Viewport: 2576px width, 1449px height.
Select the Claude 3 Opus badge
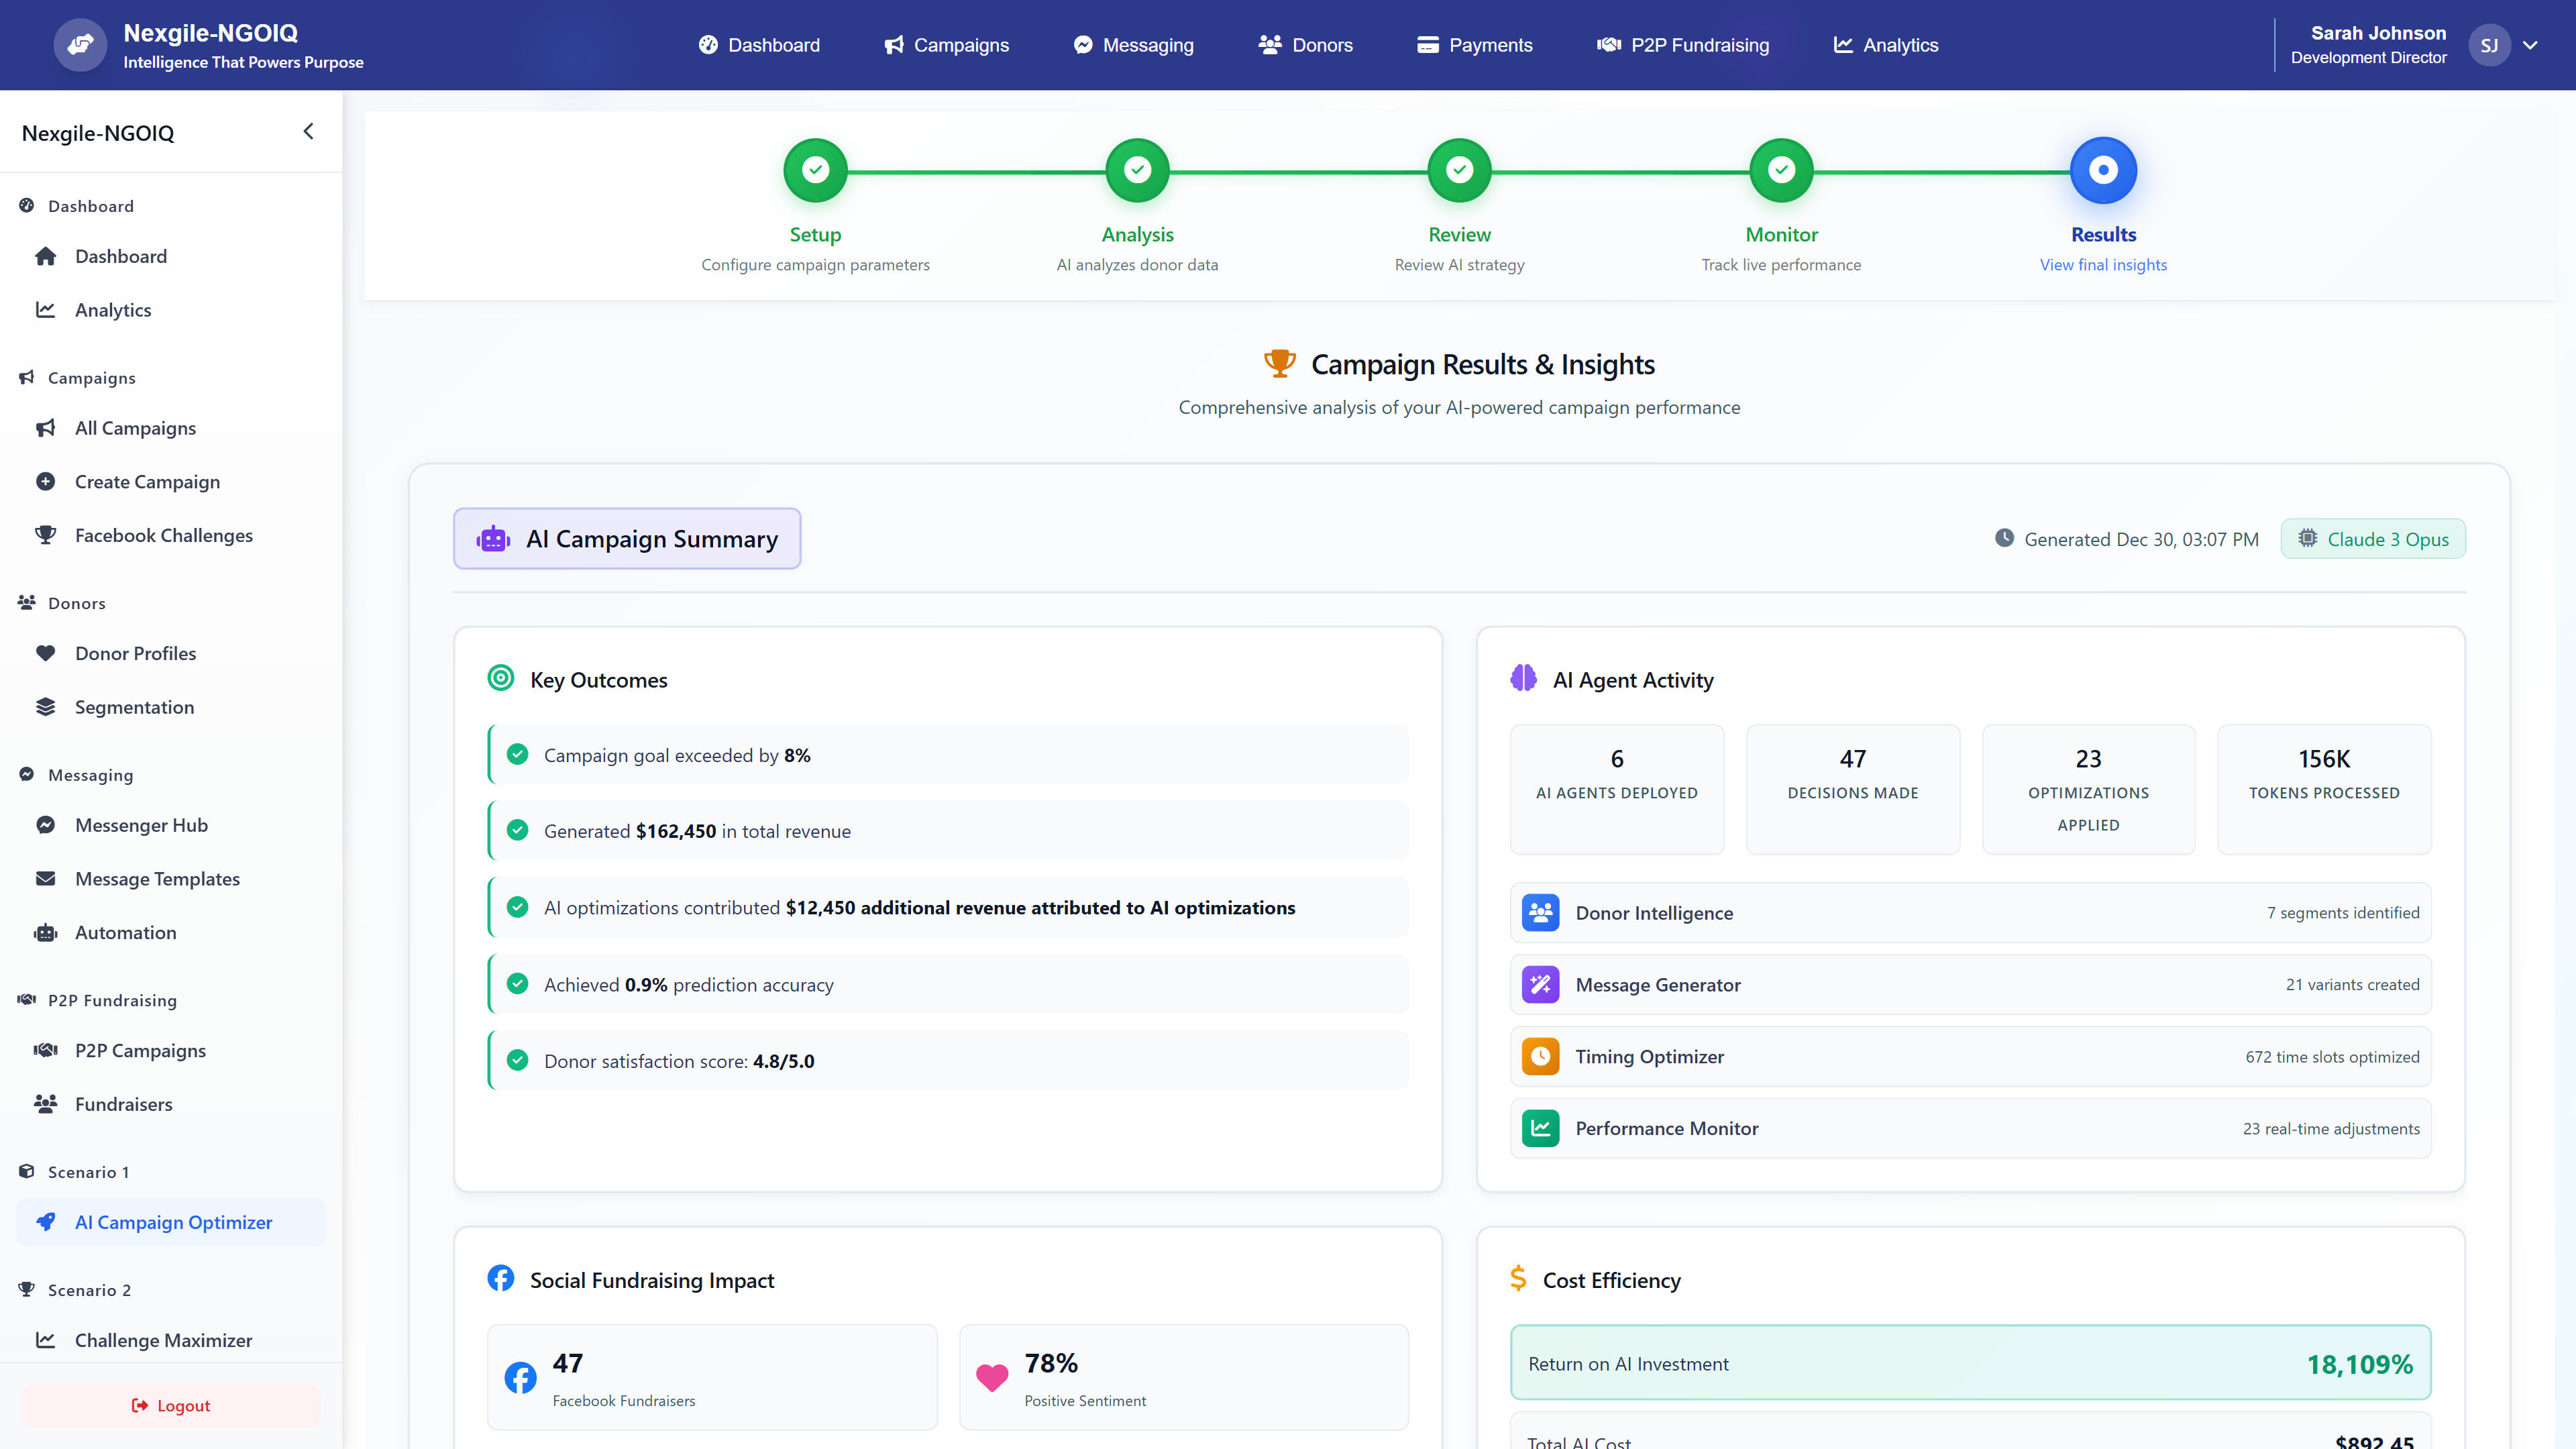click(x=2373, y=538)
